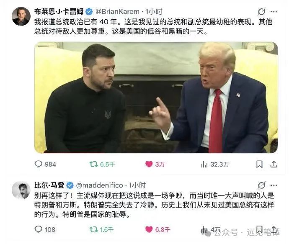The image size is (289, 244).
Task: Share BrianKarem's tweet via upload icon
Action: [274, 164]
